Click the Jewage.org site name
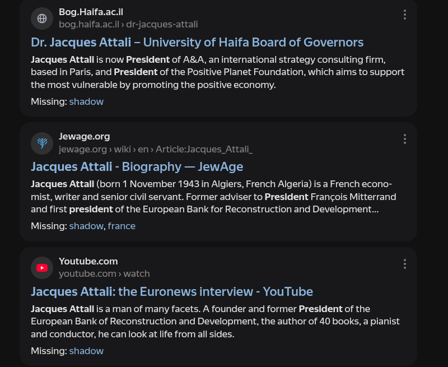The height and width of the screenshot is (367, 448). 85,137
